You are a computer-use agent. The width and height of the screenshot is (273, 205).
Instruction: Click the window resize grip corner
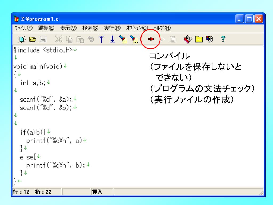261,193
